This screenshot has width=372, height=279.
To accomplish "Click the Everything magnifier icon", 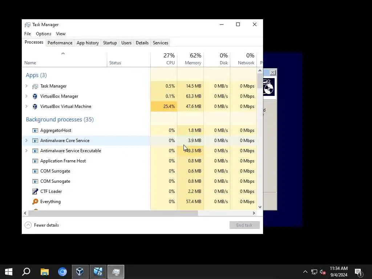I will (35, 202).
